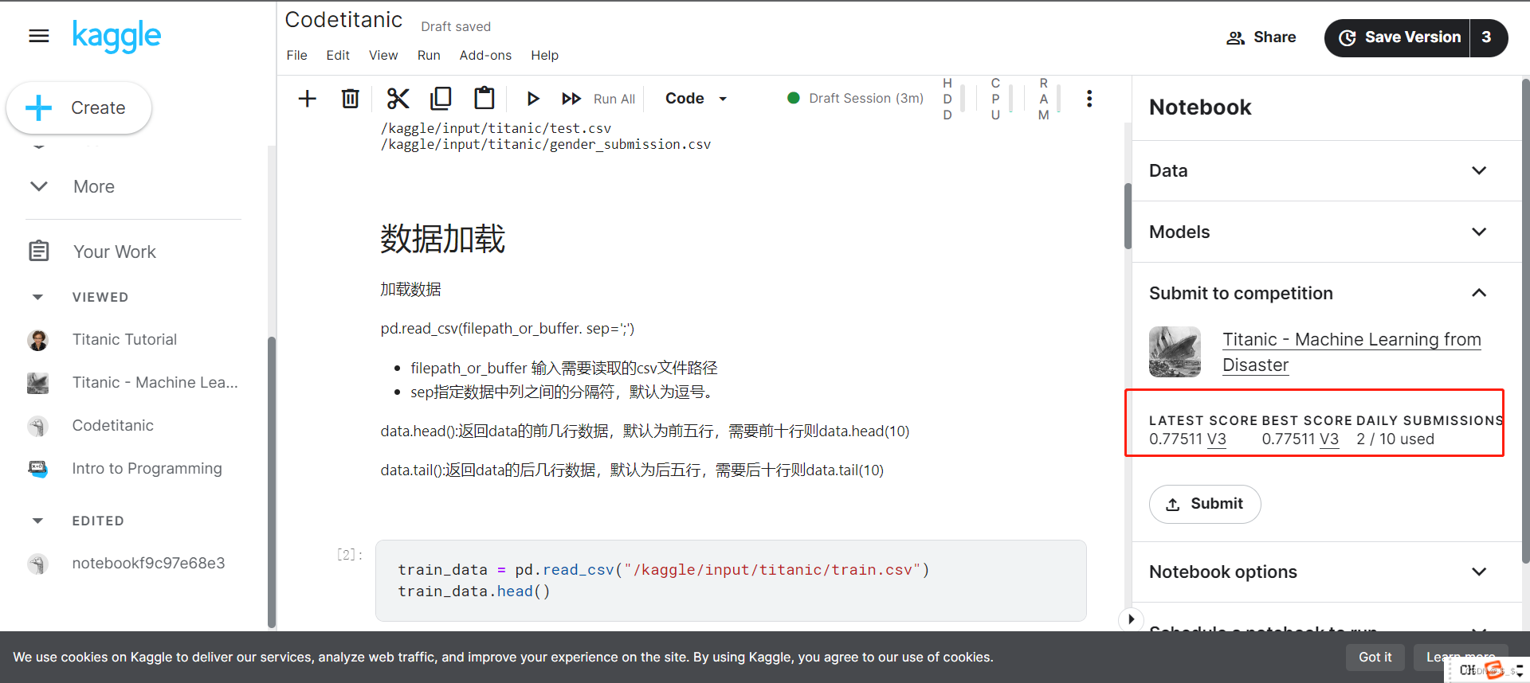The width and height of the screenshot is (1530, 683).
Task: Open Titanic - Machine Learning from Disaster link
Action: (x=1351, y=352)
